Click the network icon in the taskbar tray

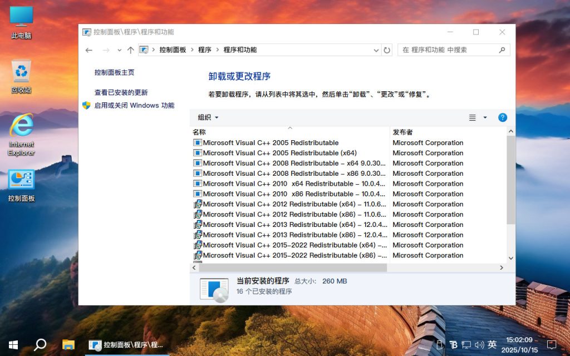pos(467,344)
